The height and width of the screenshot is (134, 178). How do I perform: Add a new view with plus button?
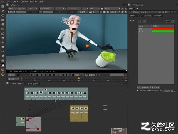[140, 21]
